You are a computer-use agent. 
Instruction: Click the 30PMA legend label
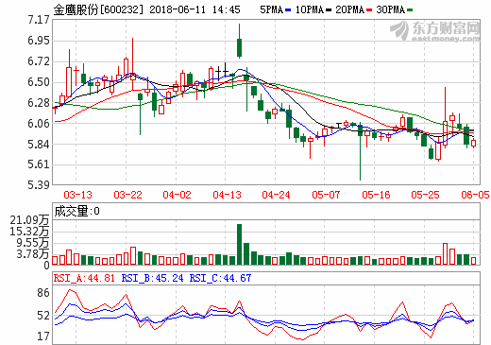(390, 9)
